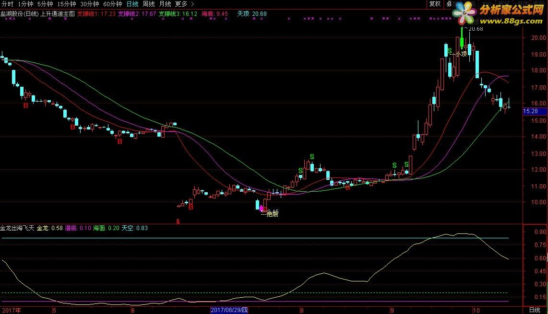
Task: Click the 金龙出海飞天 sub-indicator name
Action: [x=17, y=228]
